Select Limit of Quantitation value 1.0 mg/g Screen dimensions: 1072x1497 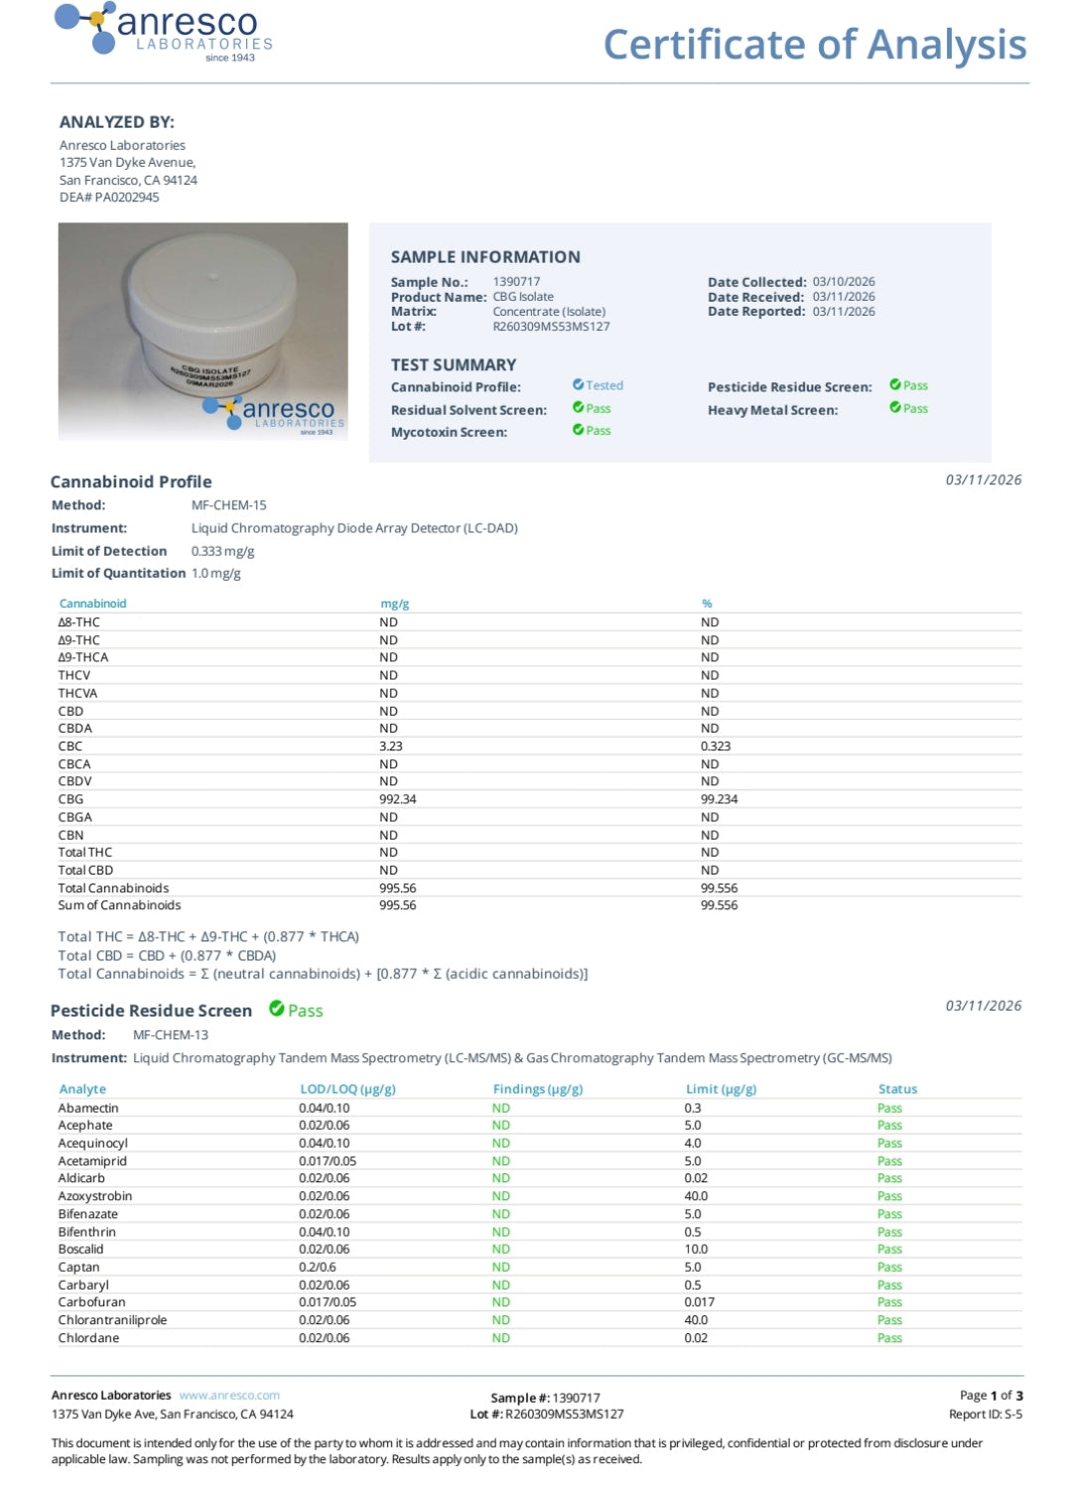[215, 573]
